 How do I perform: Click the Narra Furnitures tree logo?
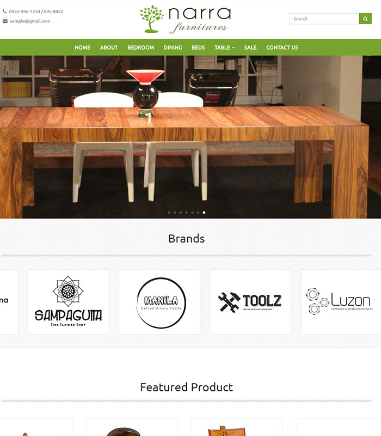click(x=185, y=20)
